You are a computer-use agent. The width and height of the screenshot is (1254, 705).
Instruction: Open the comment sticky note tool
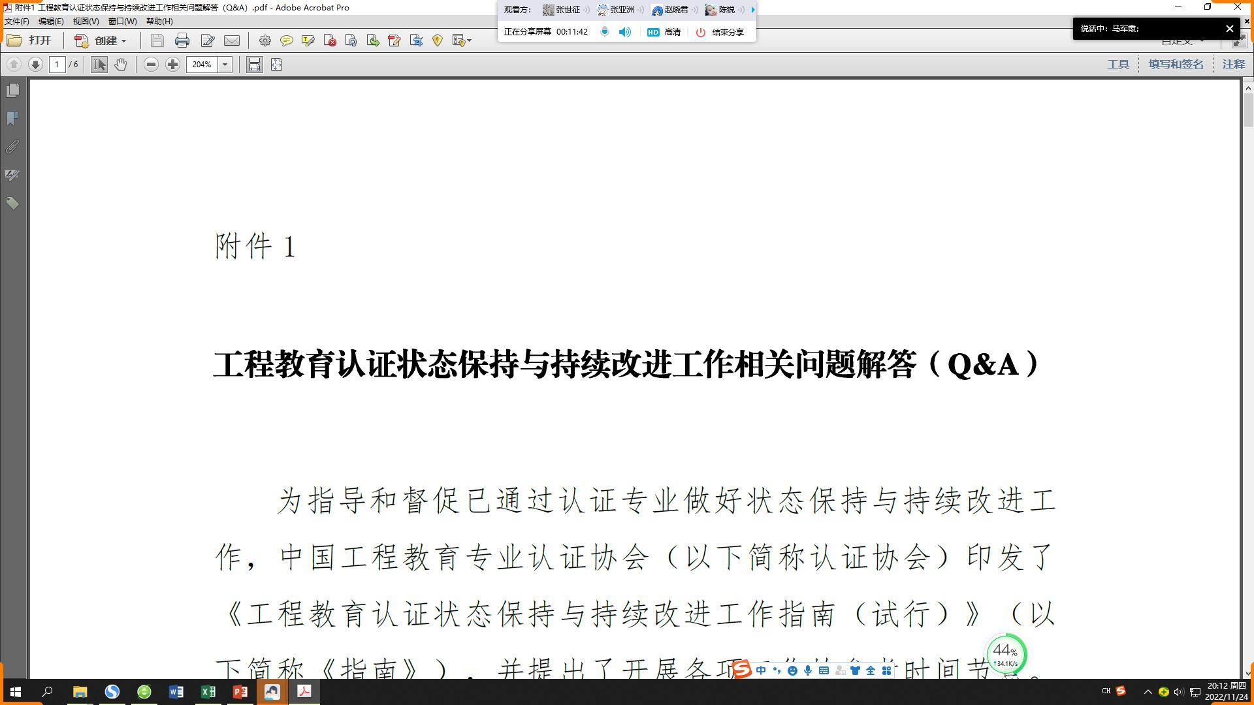click(286, 40)
